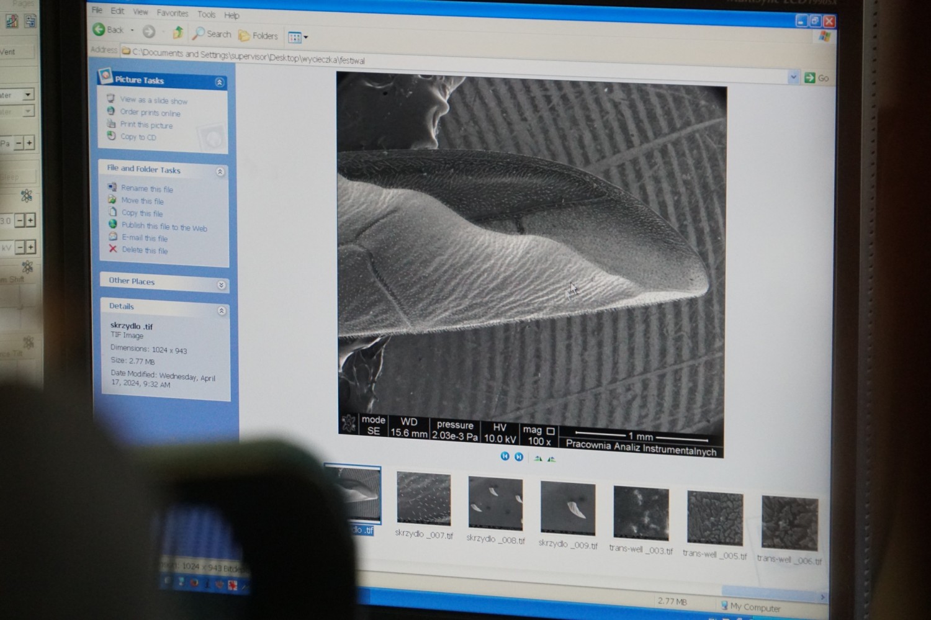The image size is (931, 620).
Task: Click the skrzydlo .tif filename in Details
Action: click(x=132, y=326)
